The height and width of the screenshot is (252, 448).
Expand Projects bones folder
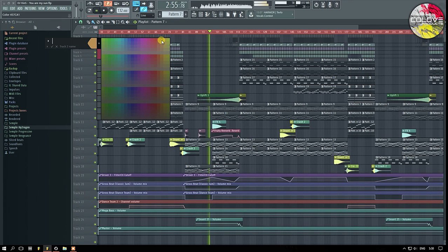18,111
